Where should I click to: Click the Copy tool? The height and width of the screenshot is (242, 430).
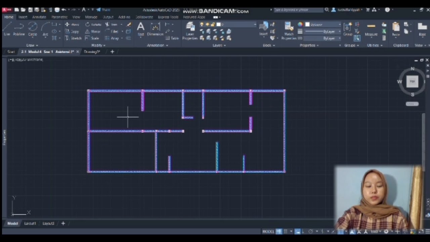tap(72, 32)
